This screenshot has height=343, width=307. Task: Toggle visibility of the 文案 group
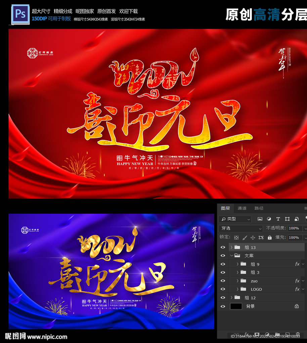click(x=222, y=256)
